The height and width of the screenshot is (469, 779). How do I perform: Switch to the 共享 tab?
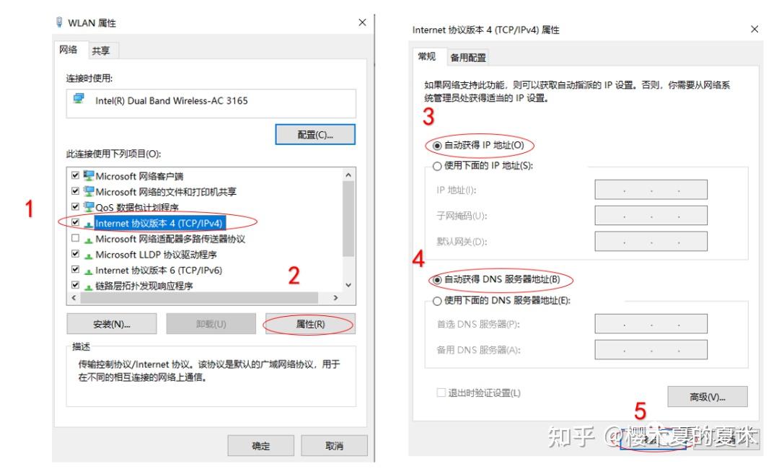(x=101, y=51)
